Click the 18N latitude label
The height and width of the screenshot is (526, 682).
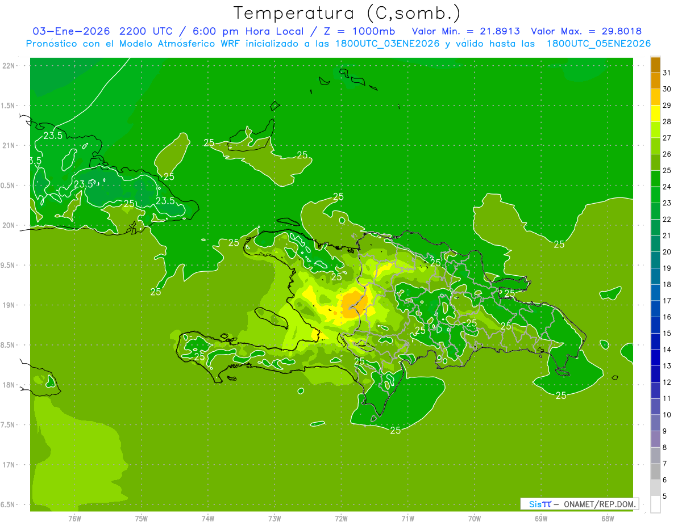9,385
